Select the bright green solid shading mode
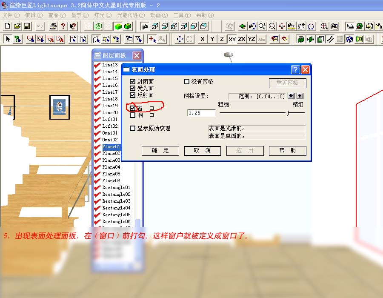The width and height of the screenshot is (383, 298). (x=118, y=26)
